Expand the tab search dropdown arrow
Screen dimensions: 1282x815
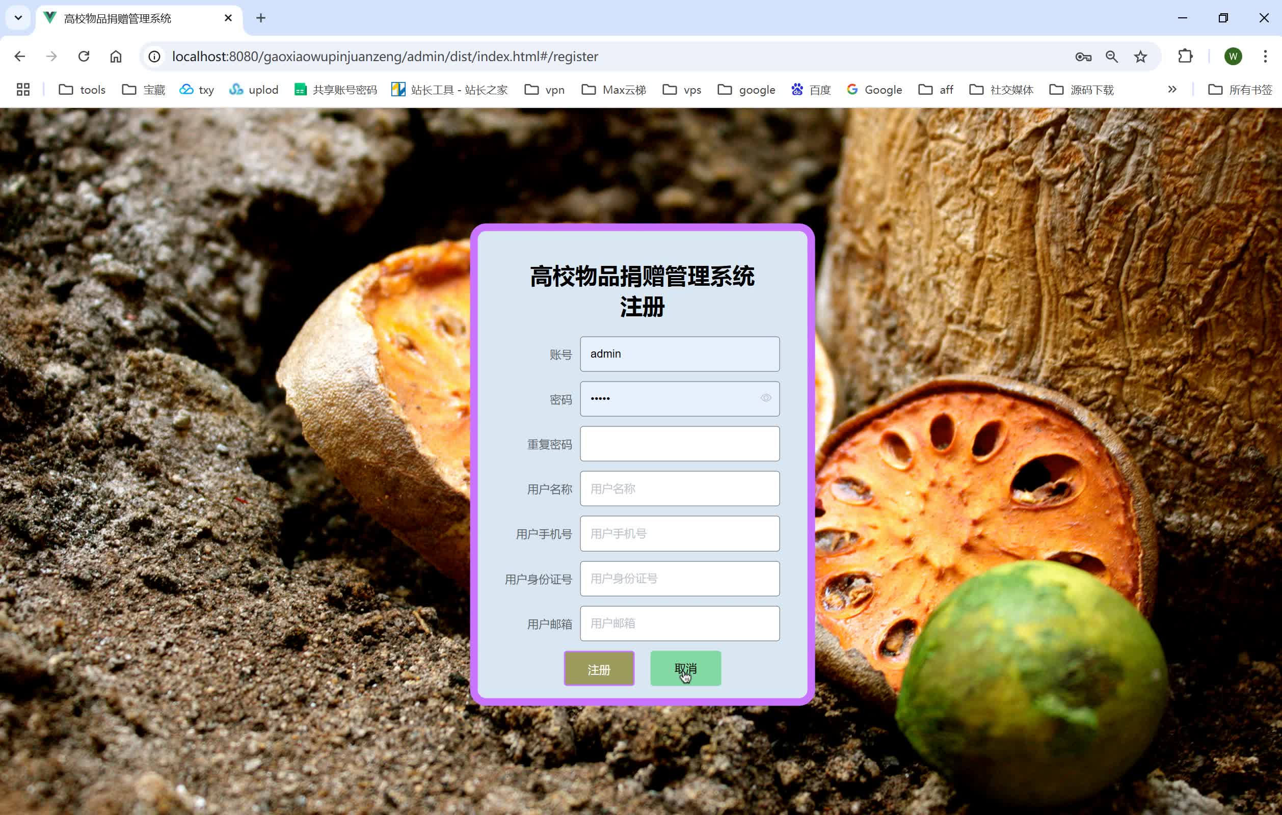18,18
